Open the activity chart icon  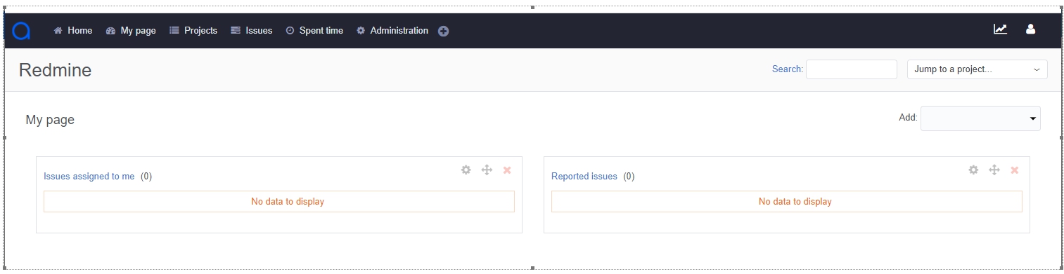click(1000, 29)
